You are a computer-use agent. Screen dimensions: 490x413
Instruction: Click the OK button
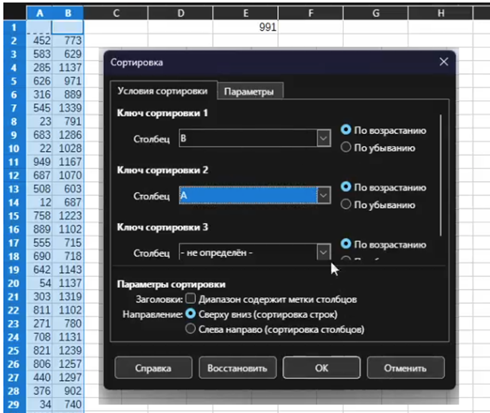point(321,368)
